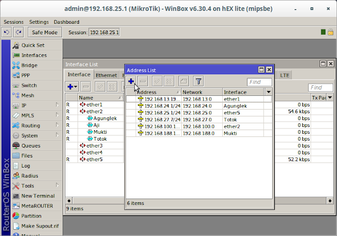This screenshot has width=337, height=236.
Task: Open Mesh in the sidebar
Action: 36,95
